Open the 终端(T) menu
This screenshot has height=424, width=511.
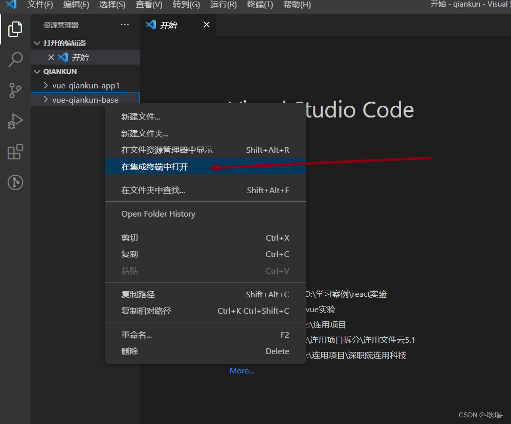tap(260, 5)
